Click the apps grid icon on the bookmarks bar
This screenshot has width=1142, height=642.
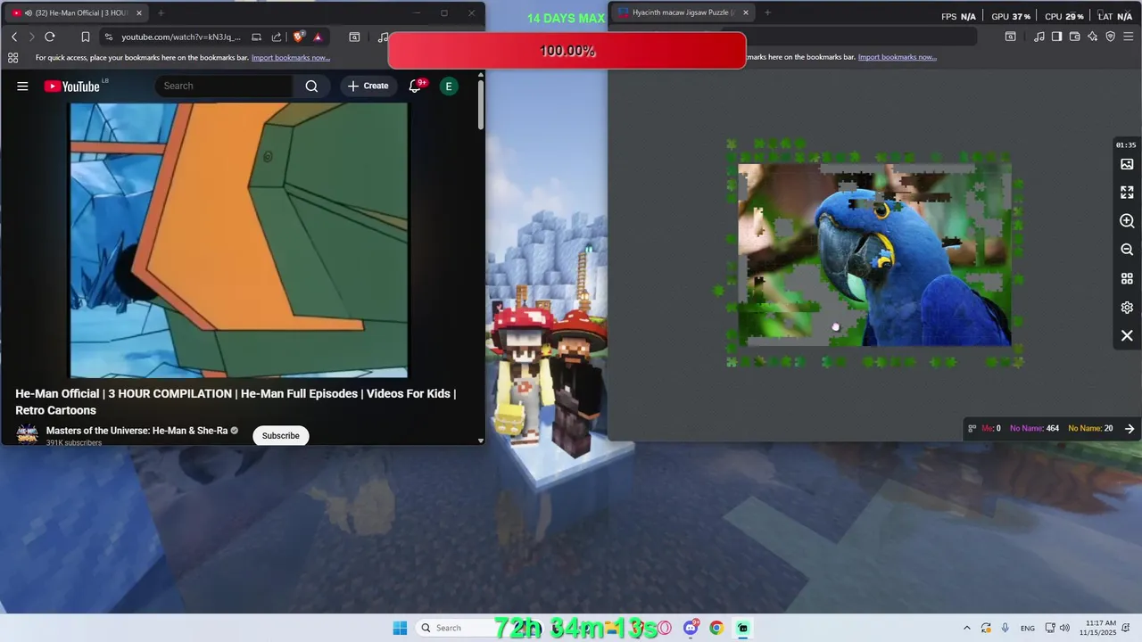(x=12, y=57)
